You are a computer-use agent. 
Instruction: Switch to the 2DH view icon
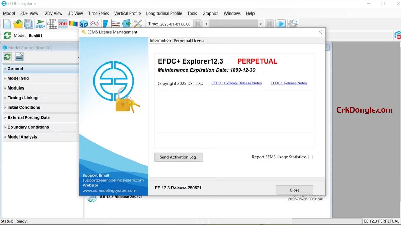[63, 24]
